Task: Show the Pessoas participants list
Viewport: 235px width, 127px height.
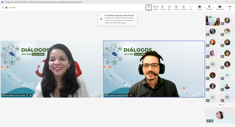Action: click(155, 7)
